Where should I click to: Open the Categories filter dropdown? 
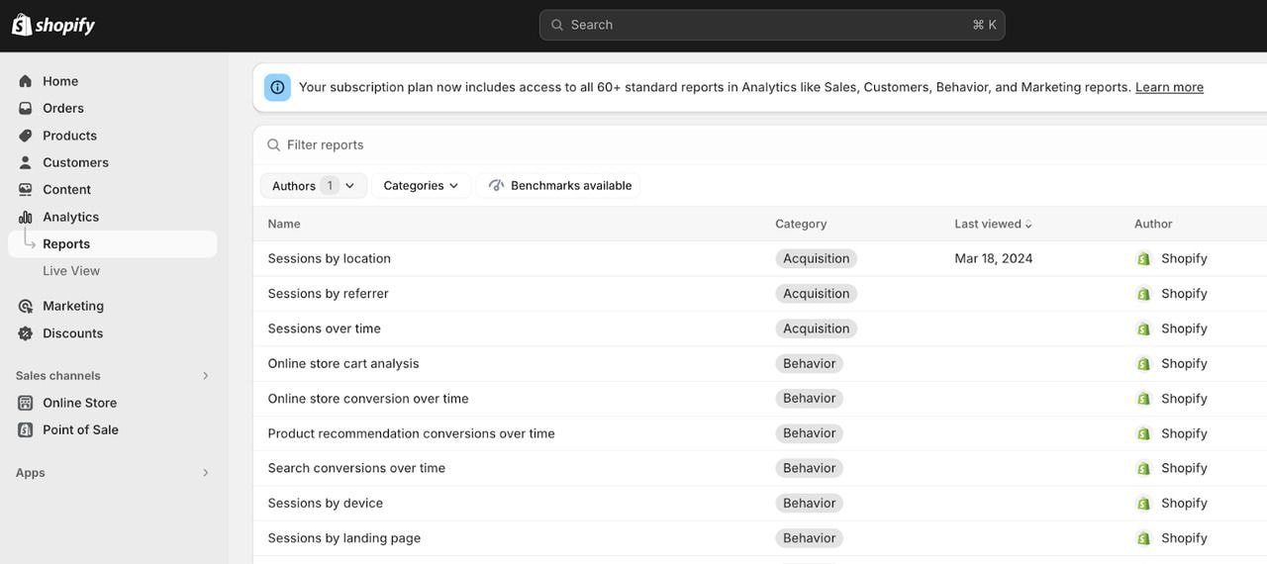click(421, 186)
